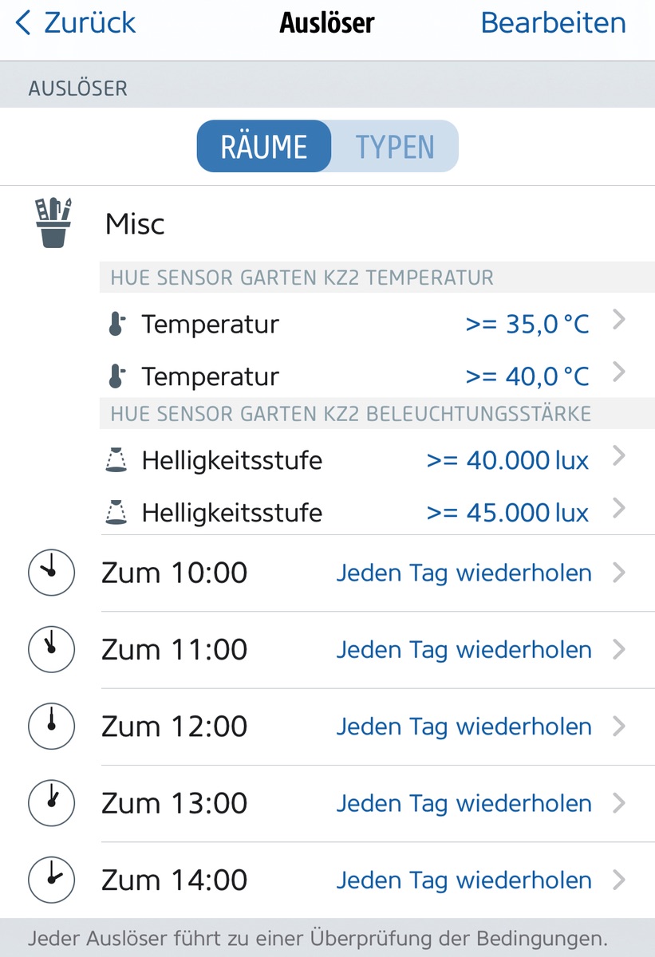Open the Misc room entry
The image size is (655, 957).
tap(135, 224)
